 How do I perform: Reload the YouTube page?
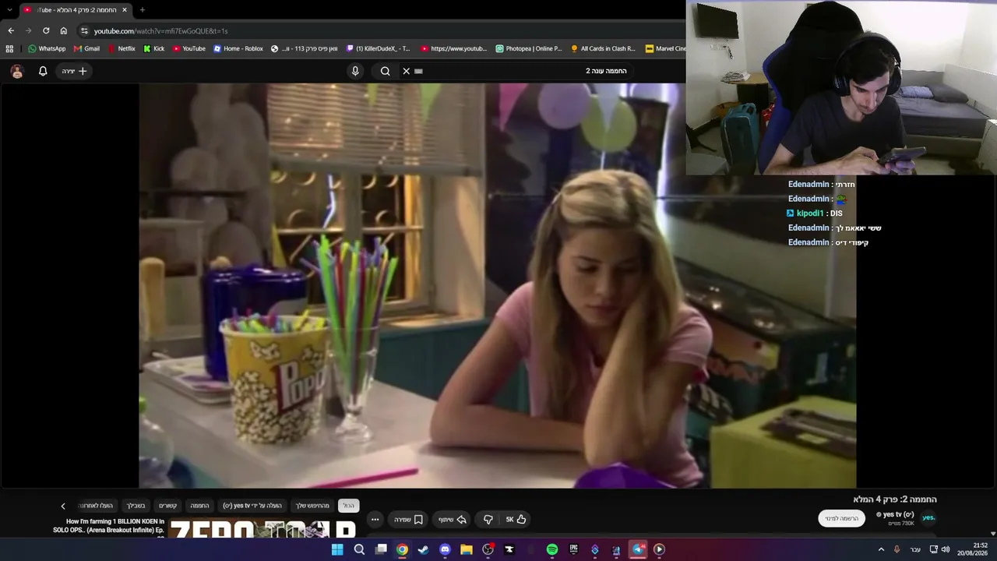coord(46,30)
